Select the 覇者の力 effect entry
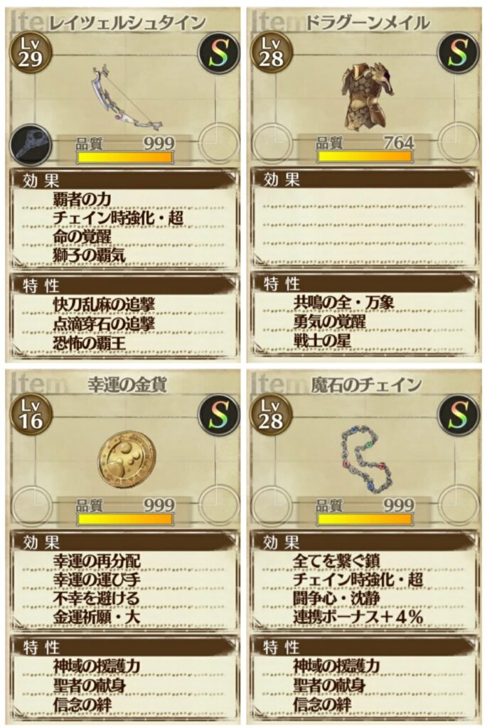This screenshot has height=728, width=487. [x=82, y=200]
